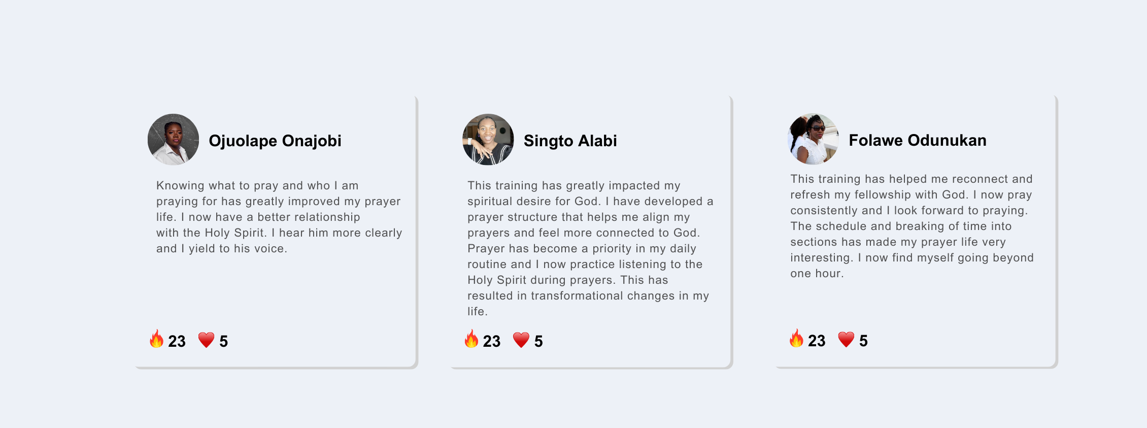
Task: Click the name Folawe Odunukan
Action: tap(918, 140)
